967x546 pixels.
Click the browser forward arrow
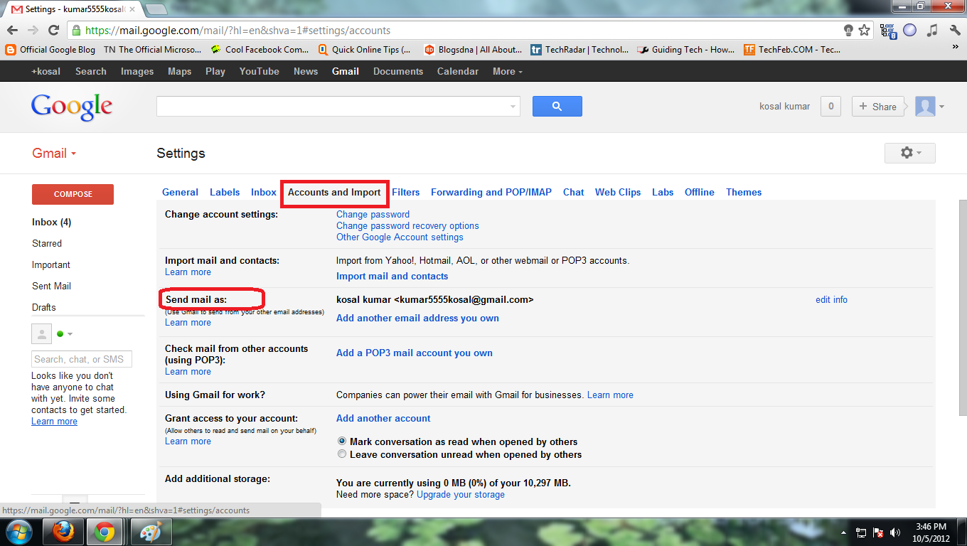pos(33,31)
